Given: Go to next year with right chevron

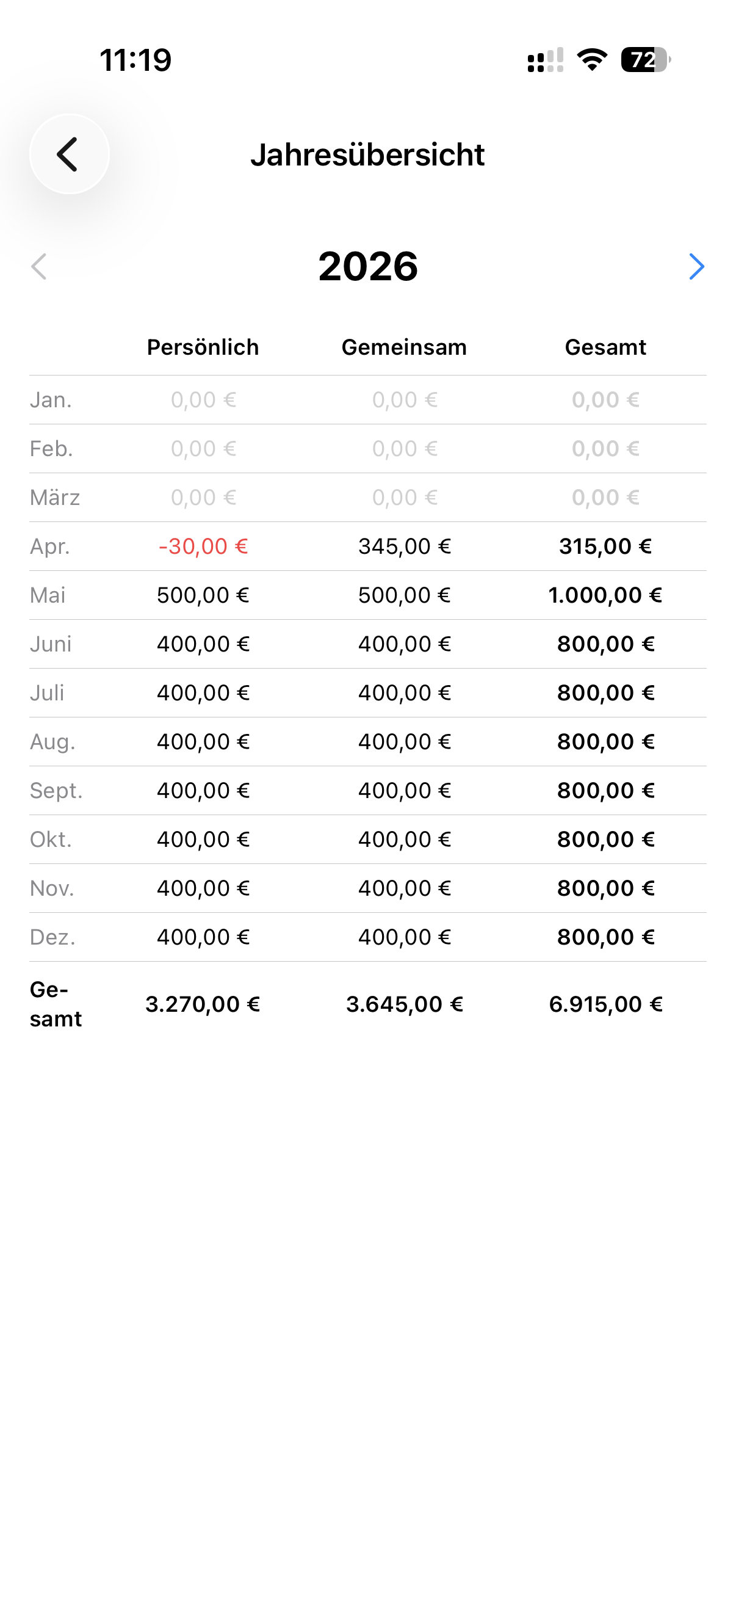Looking at the screenshot, I should (696, 267).
